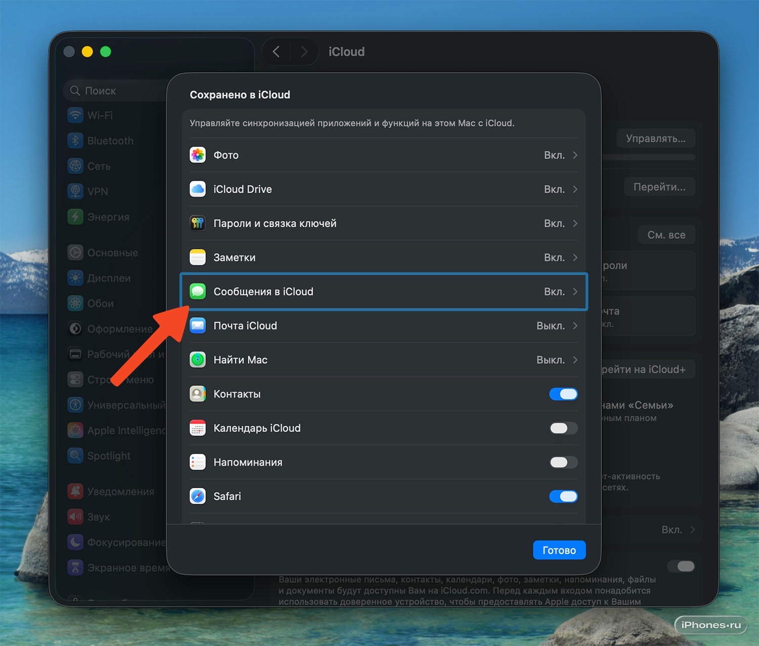The image size is (759, 646).
Task: Click the Пароли и связка ключей icon
Action: click(x=197, y=223)
